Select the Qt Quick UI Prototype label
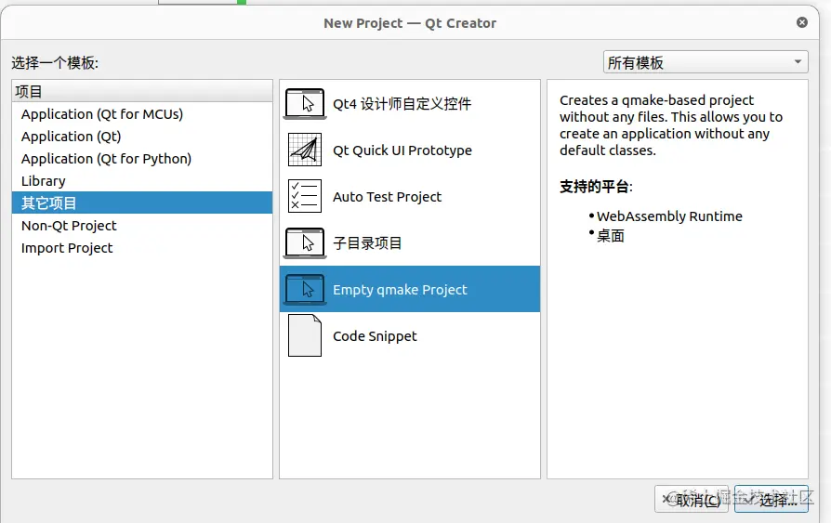This screenshot has height=523, width=831. [402, 150]
